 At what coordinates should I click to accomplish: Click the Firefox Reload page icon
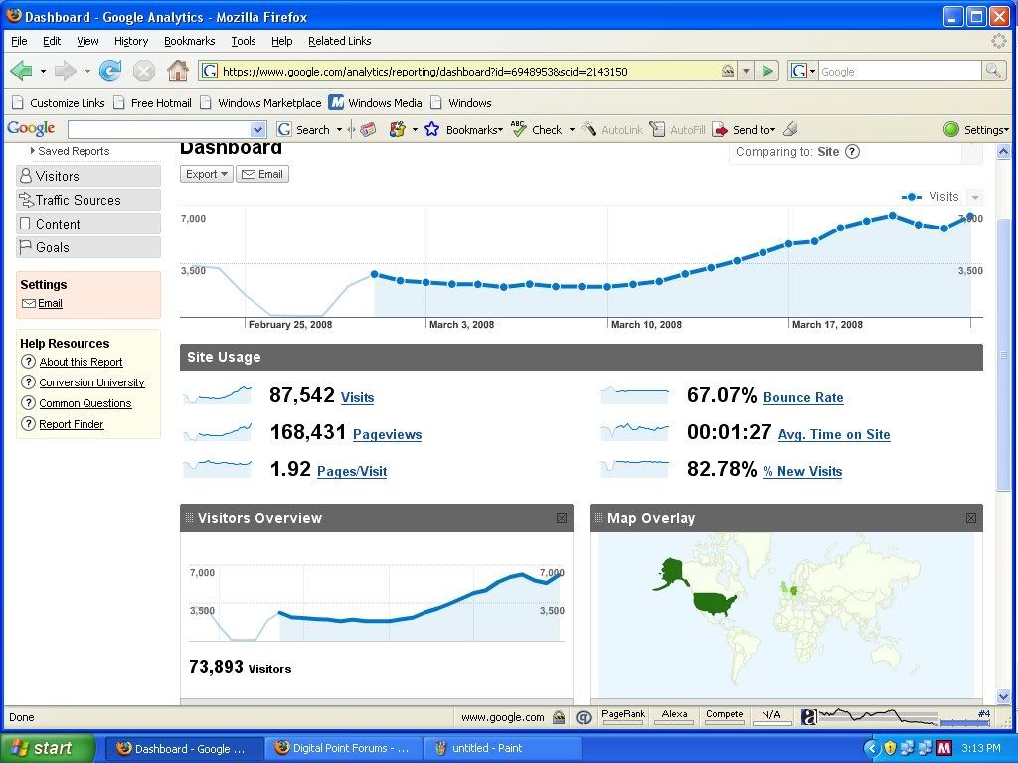coord(110,71)
